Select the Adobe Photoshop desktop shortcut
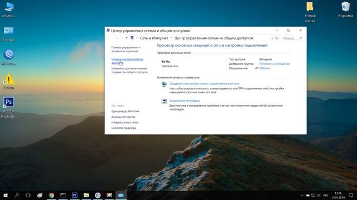This screenshot has height=200, width=357. click(x=9, y=107)
